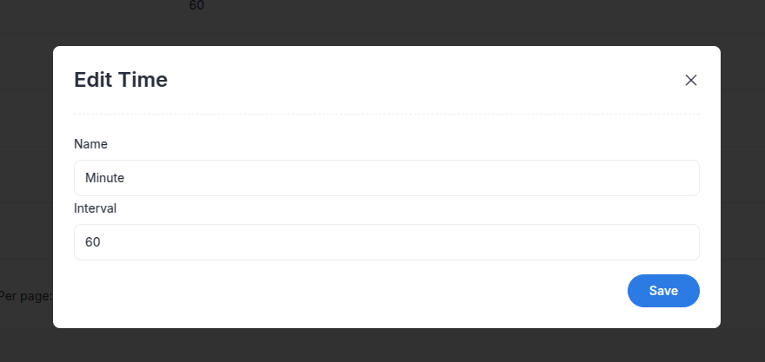Click blank header space between title and X
The height and width of the screenshot is (362, 765).
(424, 81)
